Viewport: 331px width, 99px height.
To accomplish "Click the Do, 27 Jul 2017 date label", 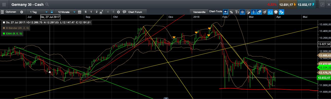I will (50, 17).
